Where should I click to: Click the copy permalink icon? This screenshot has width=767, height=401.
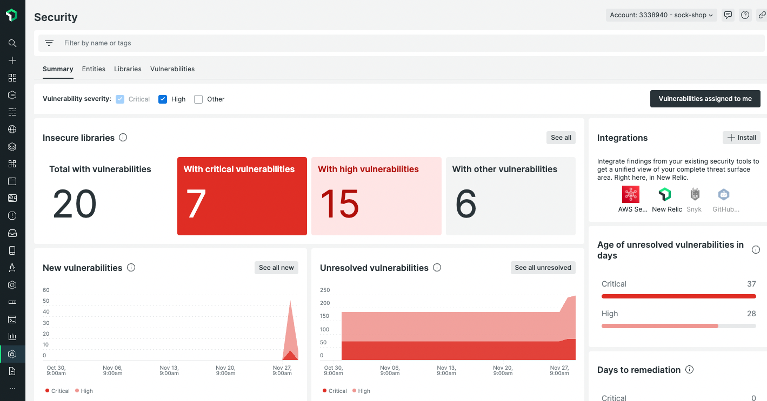[x=762, y=15]
